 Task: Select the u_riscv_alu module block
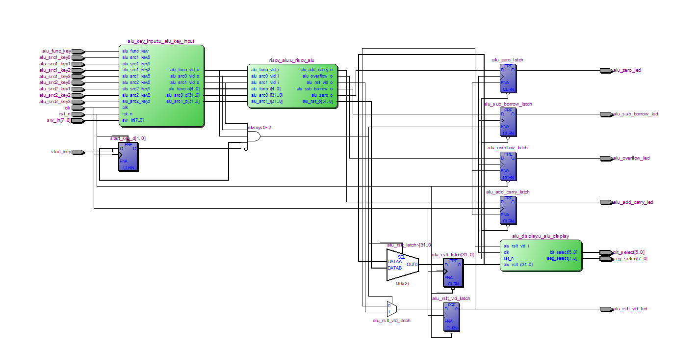293,86
